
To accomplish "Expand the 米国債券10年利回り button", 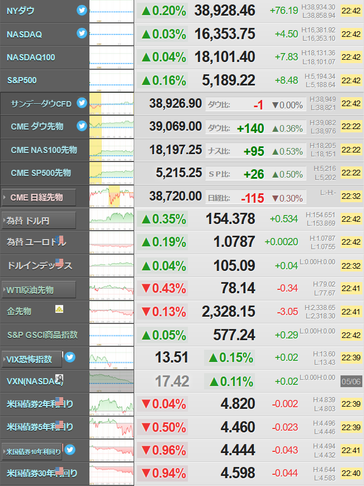I will click(32, 452).
